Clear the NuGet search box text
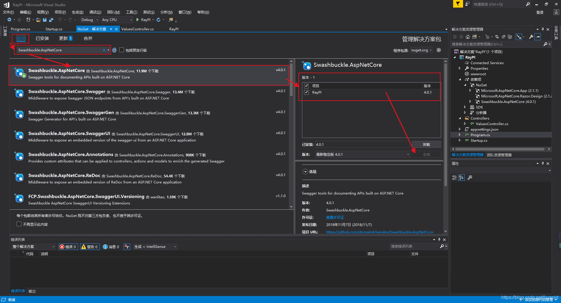The width and height of the screenshot is (561, 303). point(104,50)
